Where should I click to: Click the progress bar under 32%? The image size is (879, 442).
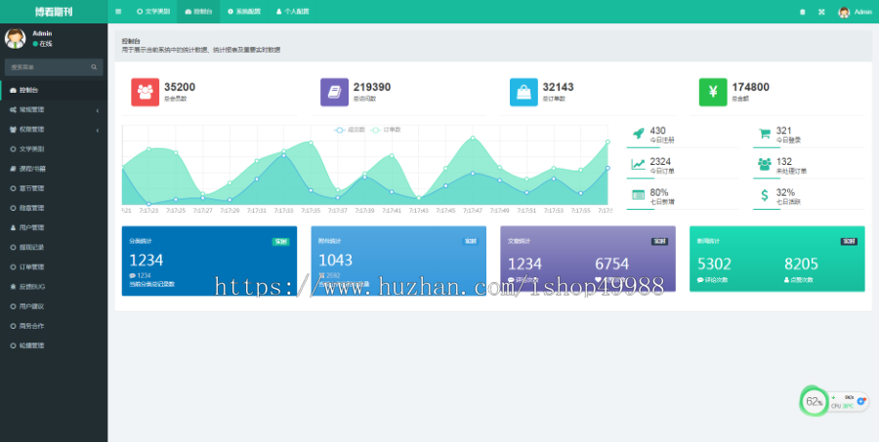(x=809, y=209)
